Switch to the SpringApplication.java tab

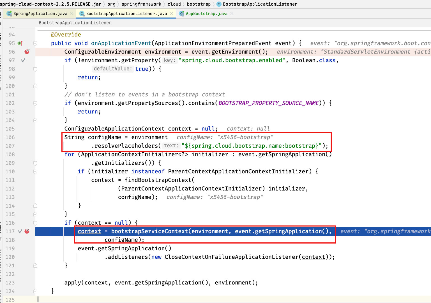click(40, 13)
